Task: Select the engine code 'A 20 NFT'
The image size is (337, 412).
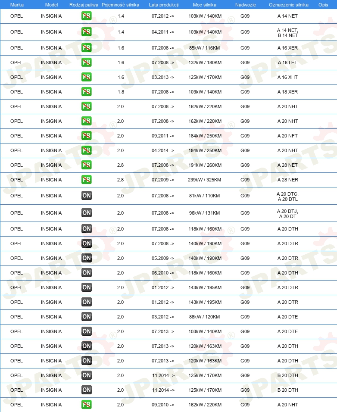Action: tap(287, 136)
